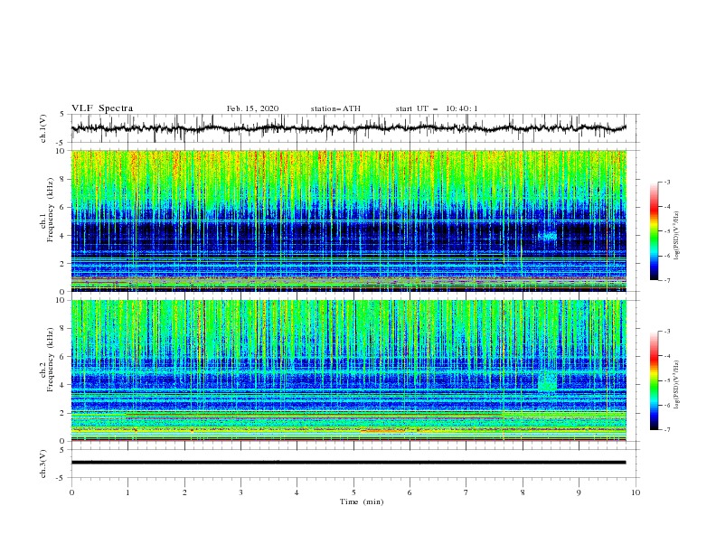Image resolution: width=716 pixels, height=553 pixels.
Task: Click the "10" kHz tick of ch.1 spectrogram
Action: (x=61, y=151)
